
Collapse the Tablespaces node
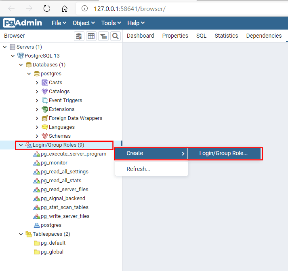[21, 234]
